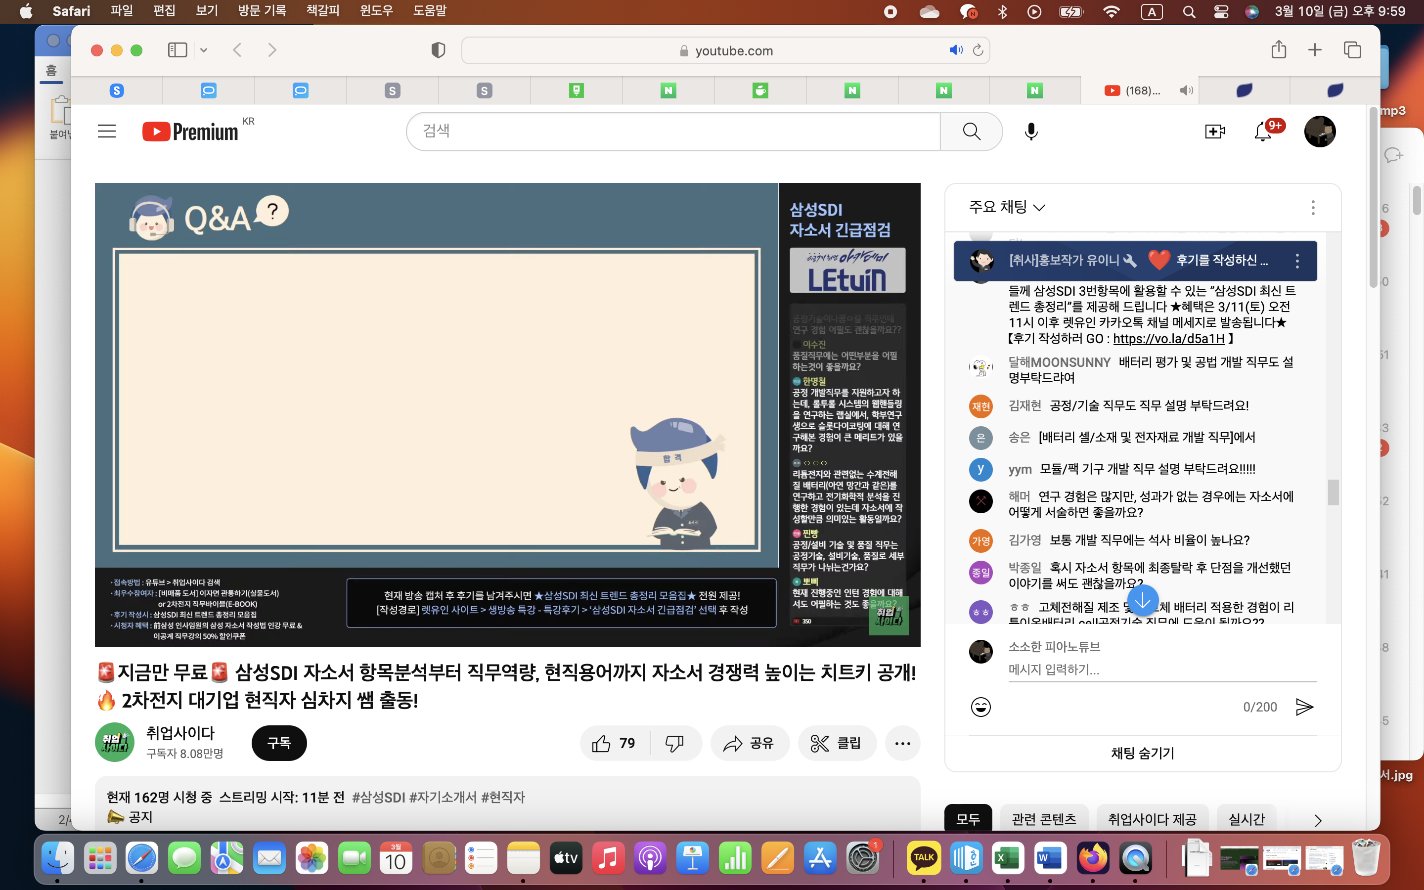1424x890 pixels.
Task: Show more filter chips with right chevron
Action: click(x=1318, y=820)
